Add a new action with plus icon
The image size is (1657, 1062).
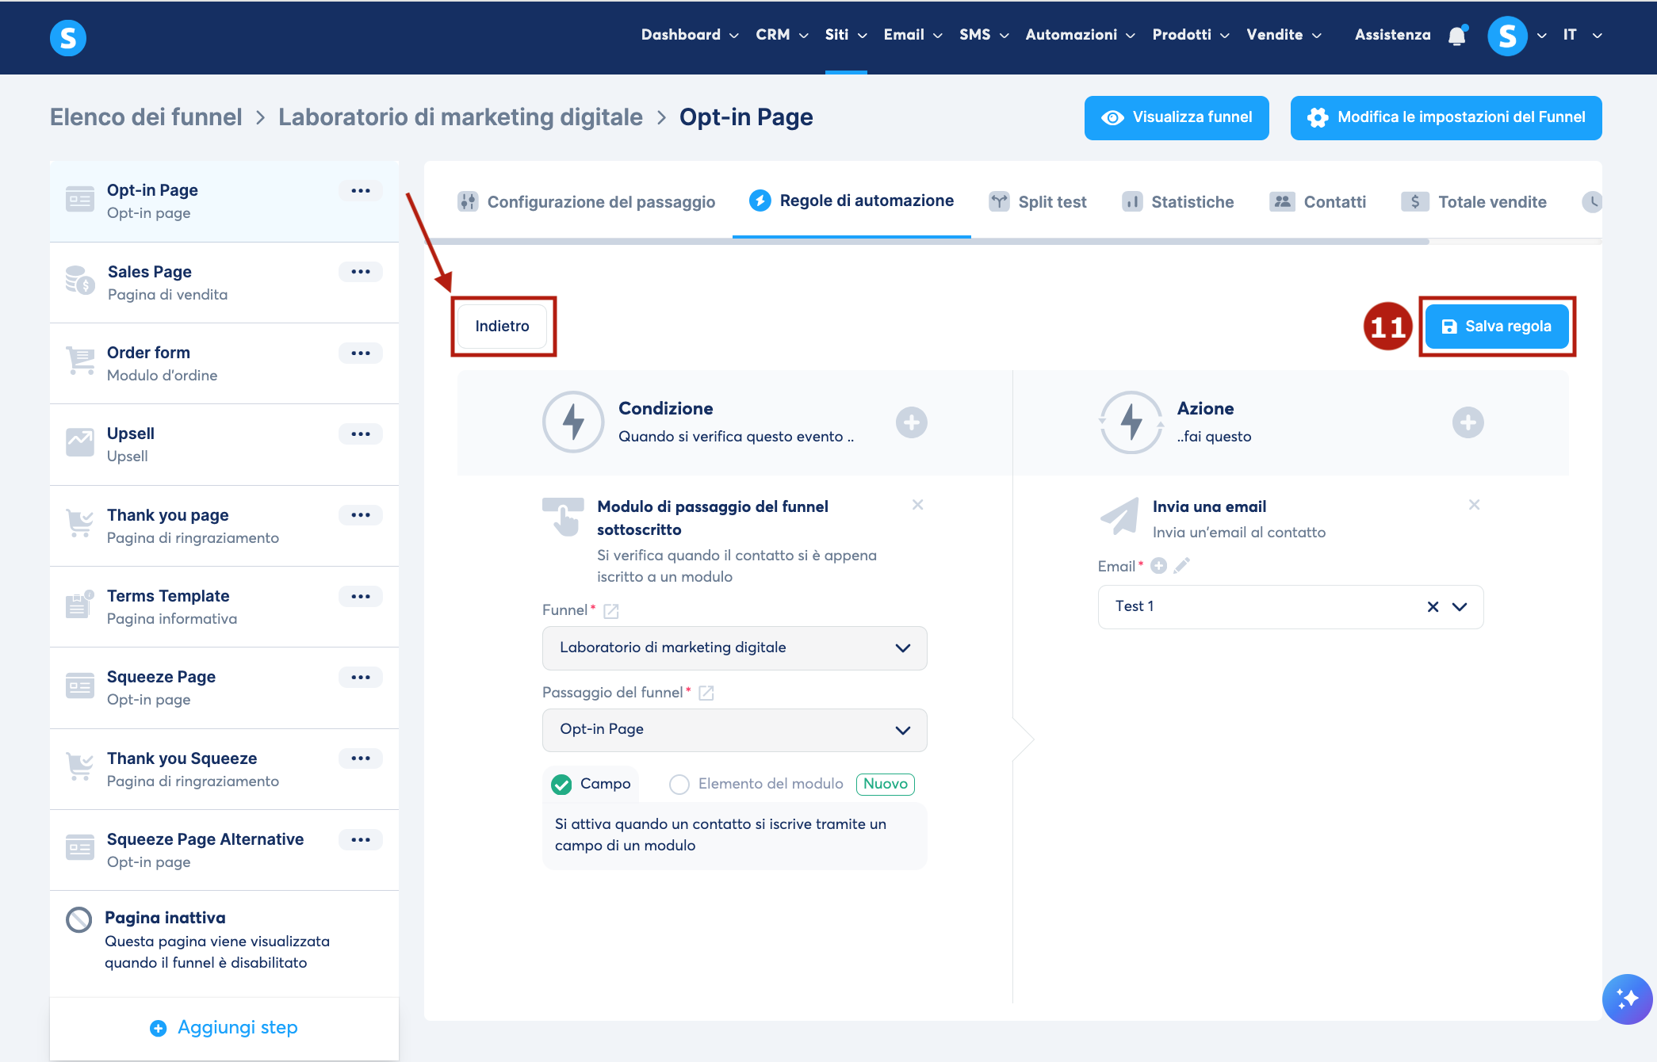(1468, 422)
